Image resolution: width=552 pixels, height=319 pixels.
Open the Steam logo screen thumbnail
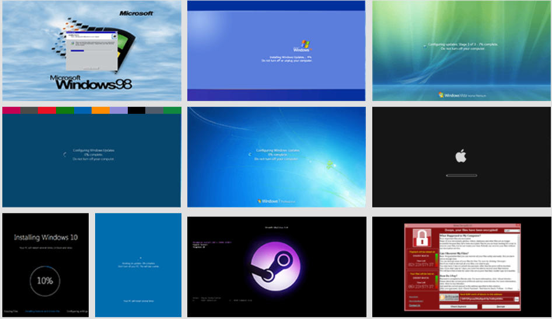pyautogui.click(x=277, y=267)
